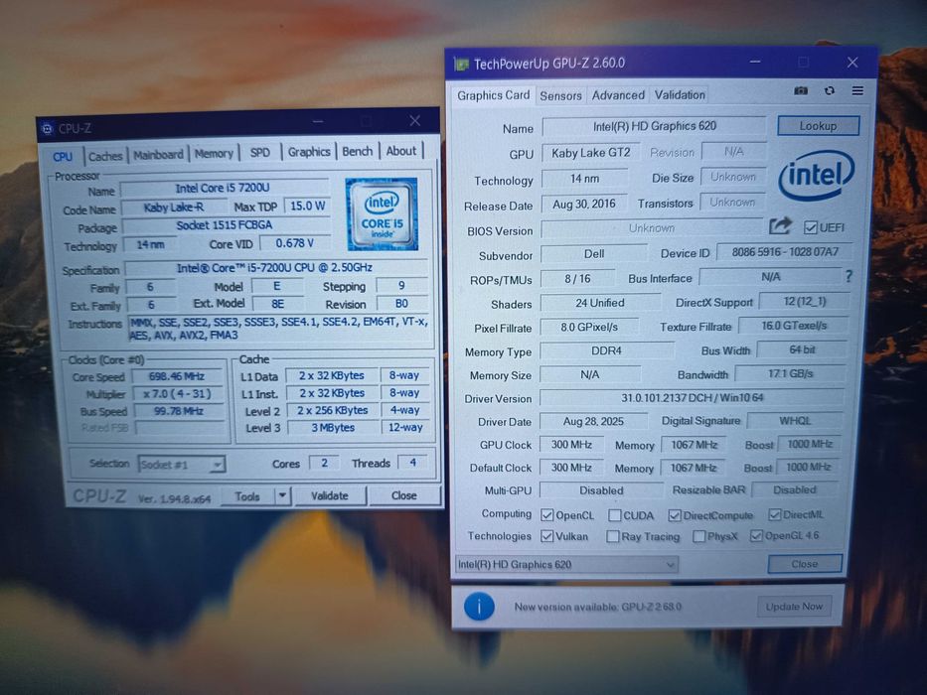Toggle the CUDA checkbox

[x=615, y=515]
